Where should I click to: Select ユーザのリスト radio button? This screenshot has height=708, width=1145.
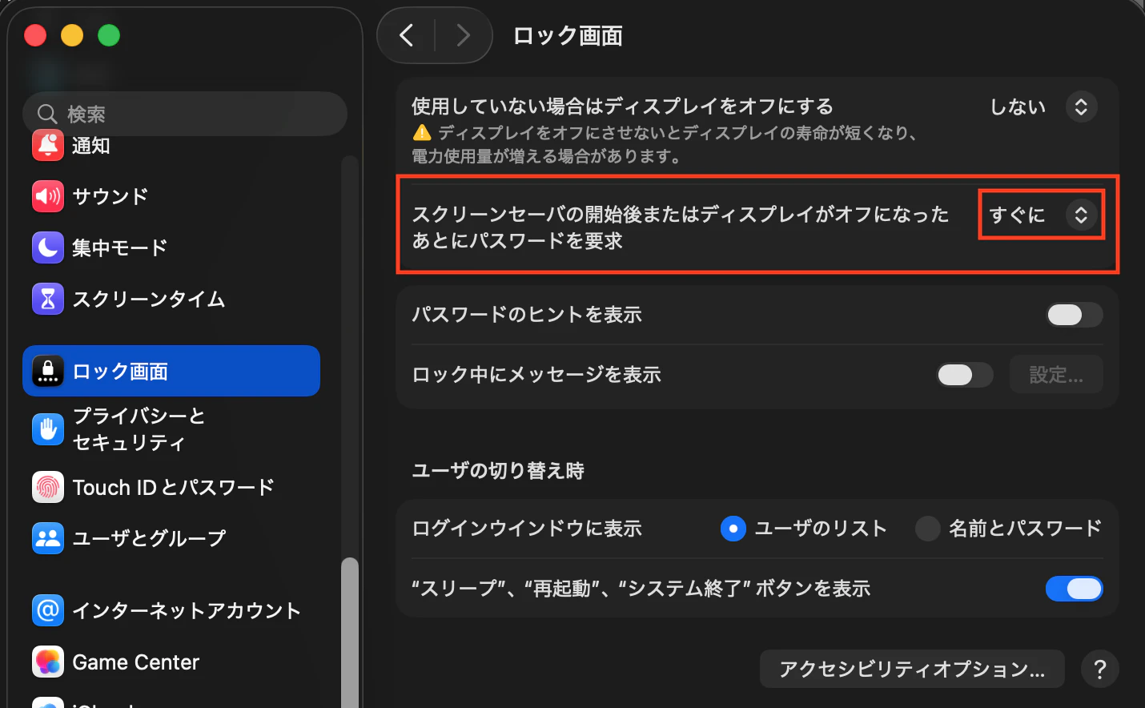(733, 529)
